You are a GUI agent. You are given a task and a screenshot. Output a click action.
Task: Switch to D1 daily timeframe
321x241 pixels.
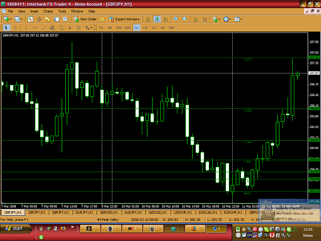tap(154, 28)
